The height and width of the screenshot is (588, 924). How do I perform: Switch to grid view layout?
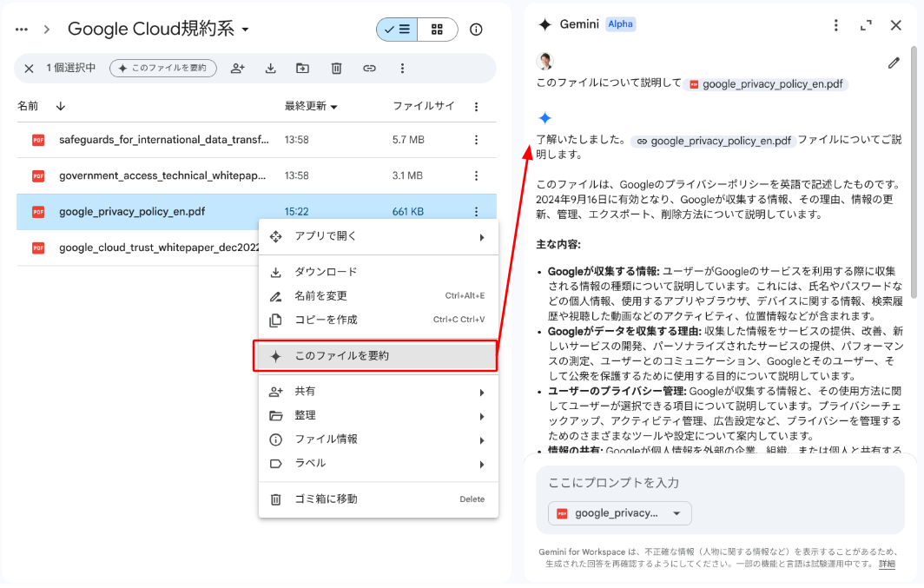pos(438,30)
